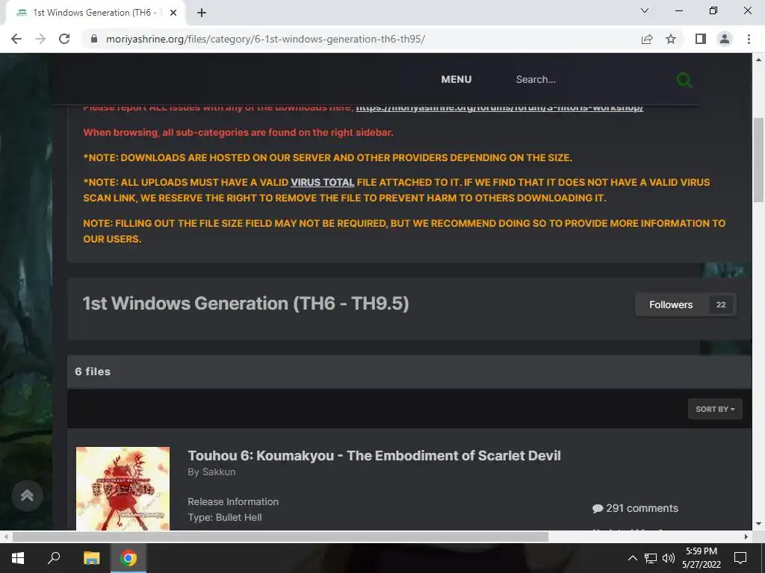Show hidden system tray icons
765x573 pixels.
point(632,558)
